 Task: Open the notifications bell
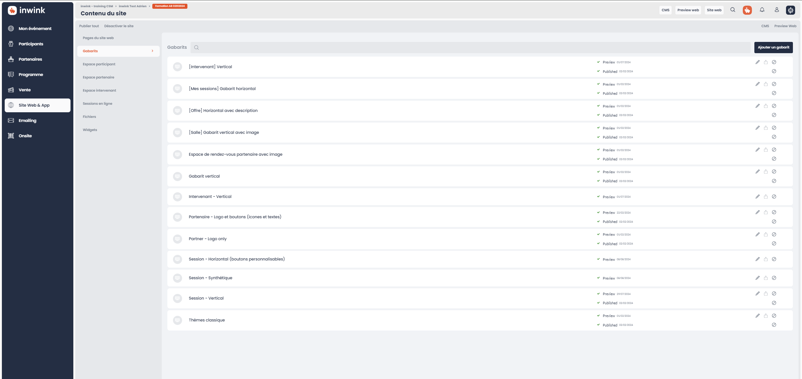(x=762, y=10)
